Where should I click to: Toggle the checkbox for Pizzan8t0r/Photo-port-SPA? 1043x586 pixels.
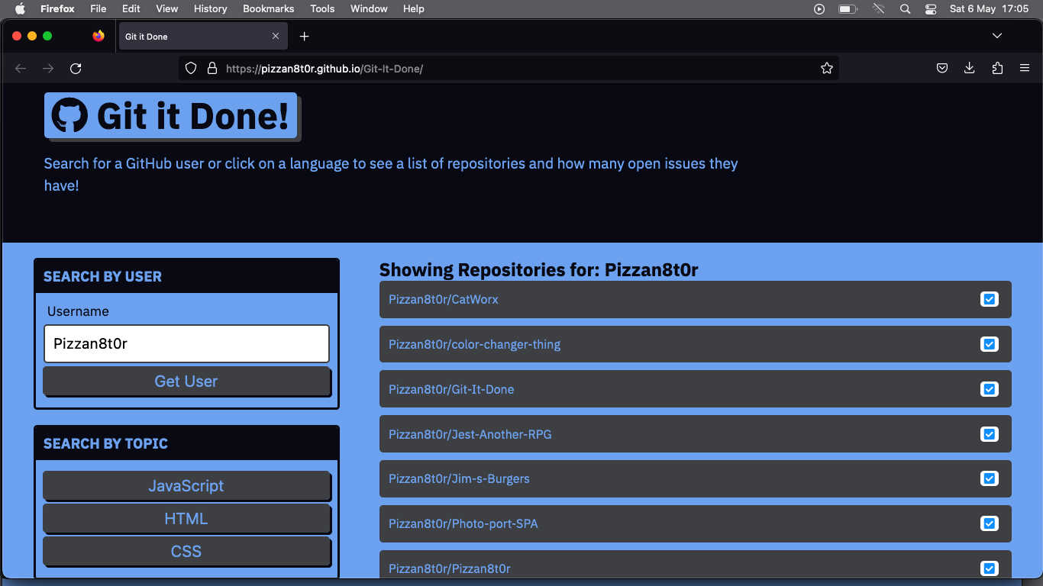point(990,523)
